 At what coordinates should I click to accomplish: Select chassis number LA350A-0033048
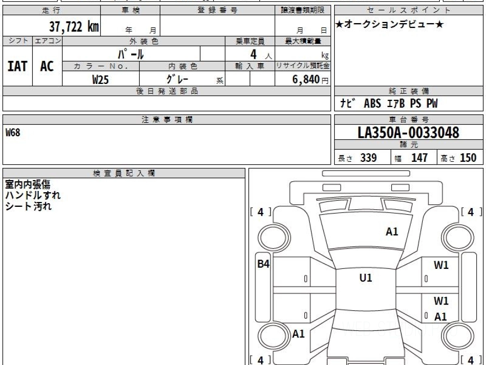(409, 132)
